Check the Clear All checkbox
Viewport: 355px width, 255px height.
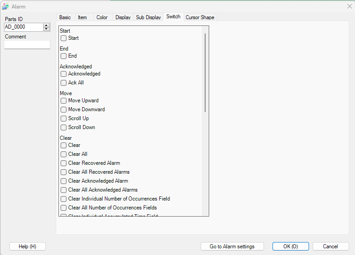[64, 154]
